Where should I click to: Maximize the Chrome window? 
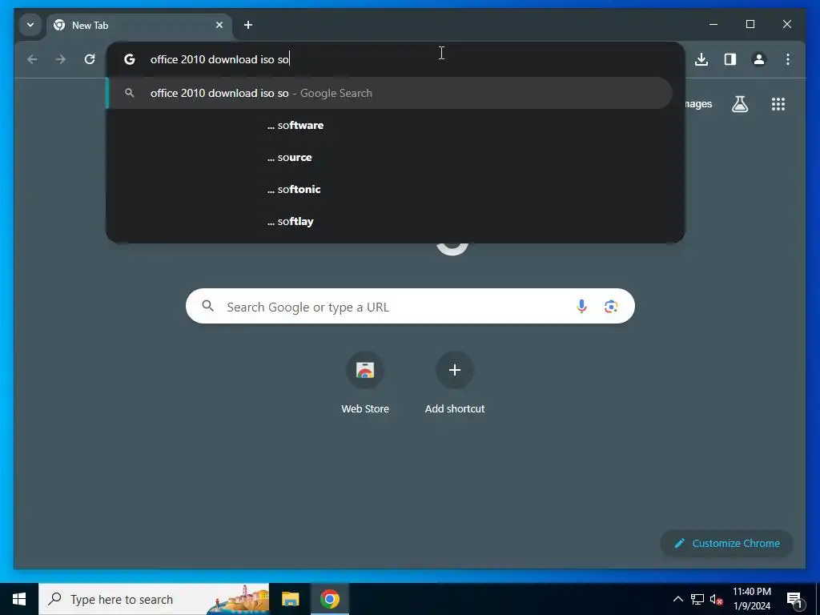(750, 25)
